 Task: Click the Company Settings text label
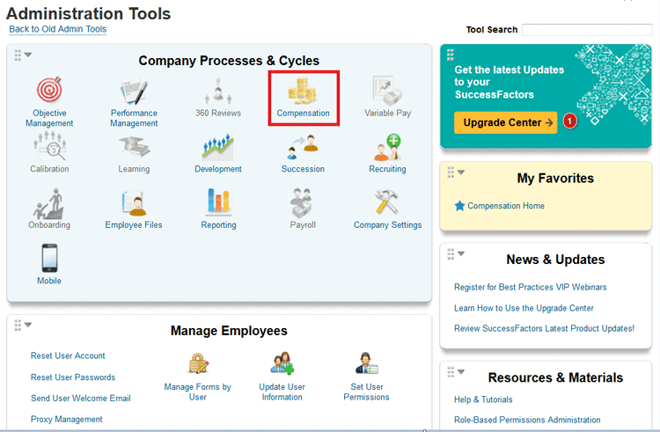point(387,225)
